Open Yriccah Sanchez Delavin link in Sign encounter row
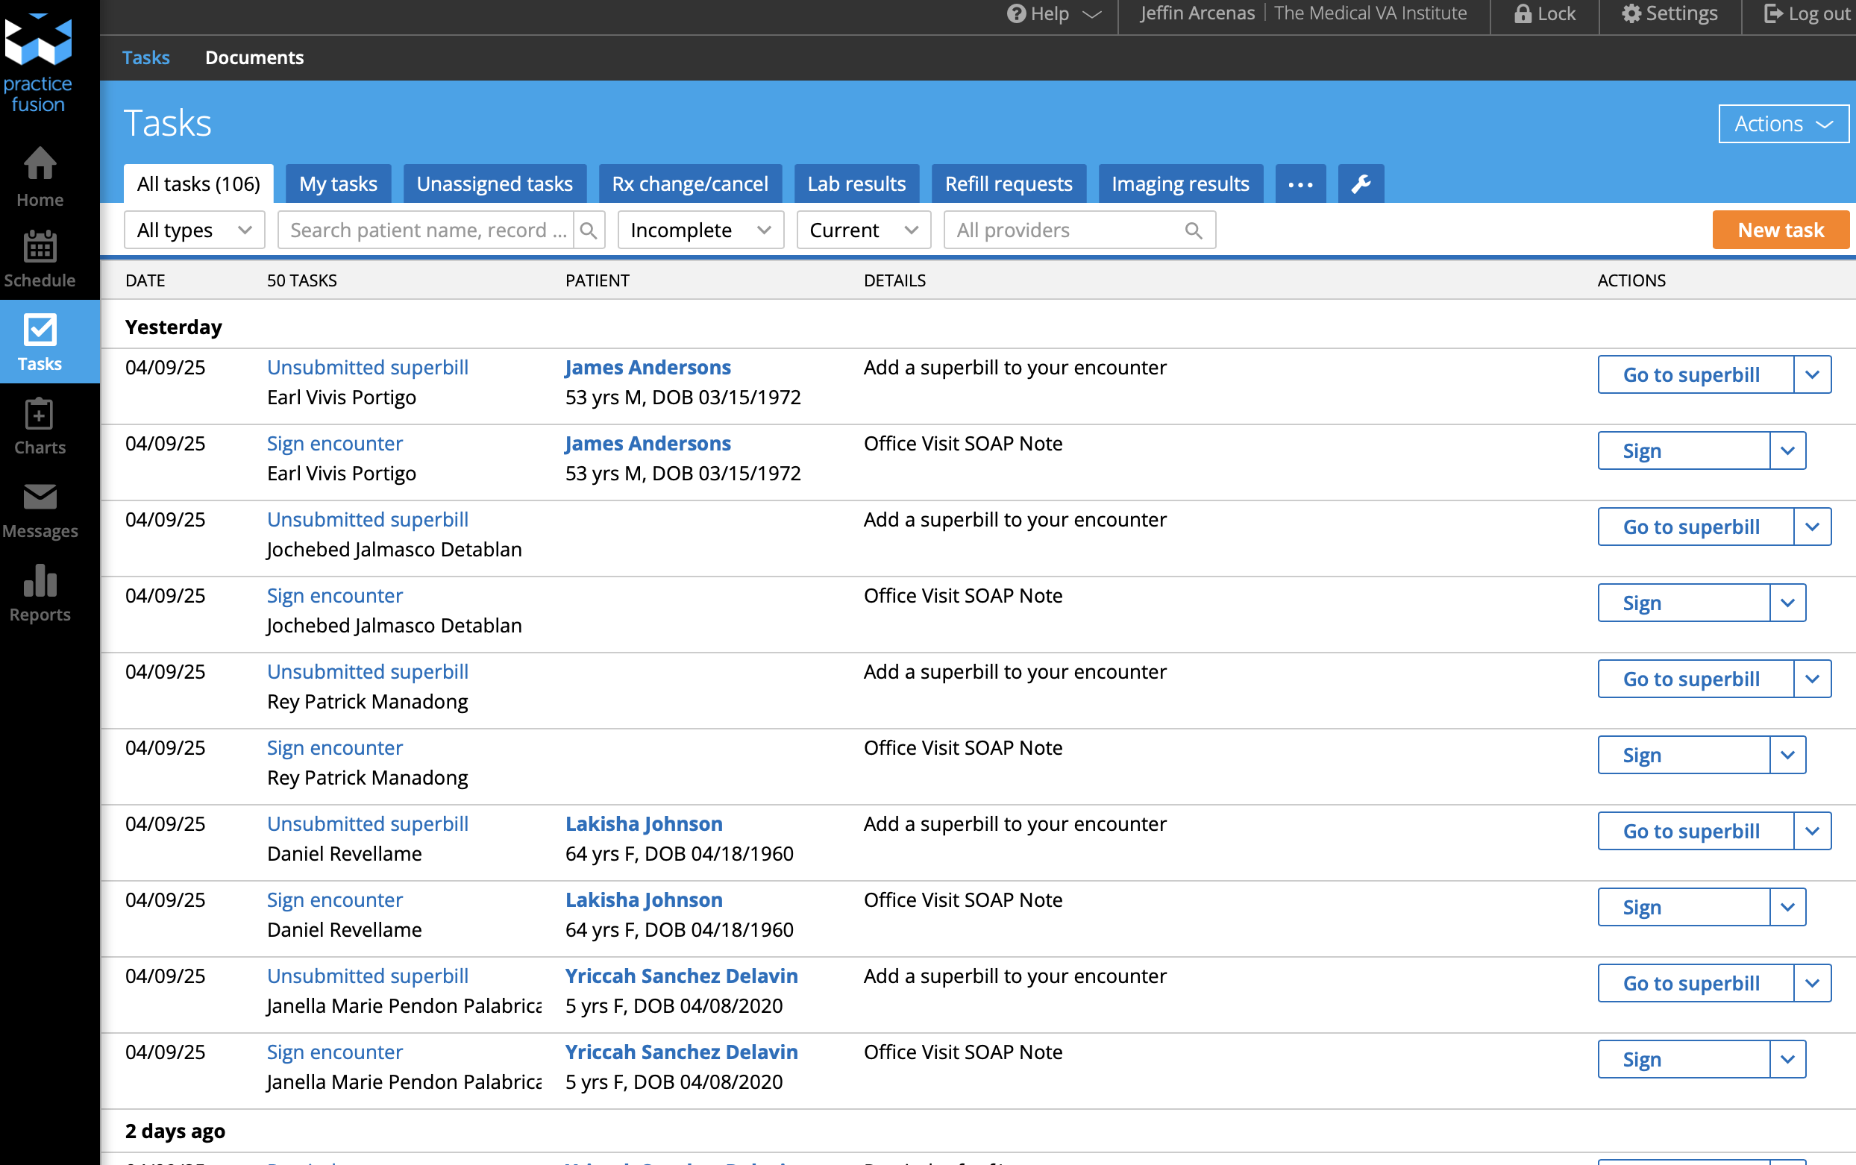Image resolution: width=1856 pixels, height=1165 pixels. [681, 1052]
